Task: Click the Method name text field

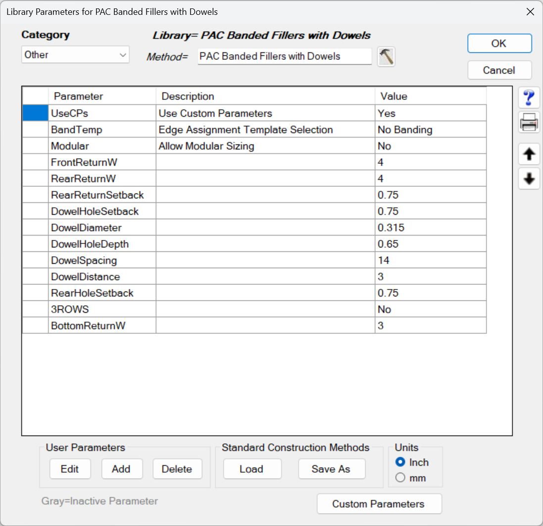Action: [284, 56]
